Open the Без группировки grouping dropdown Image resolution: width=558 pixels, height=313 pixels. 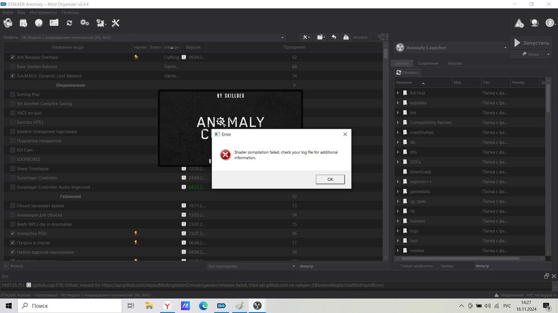252,266
